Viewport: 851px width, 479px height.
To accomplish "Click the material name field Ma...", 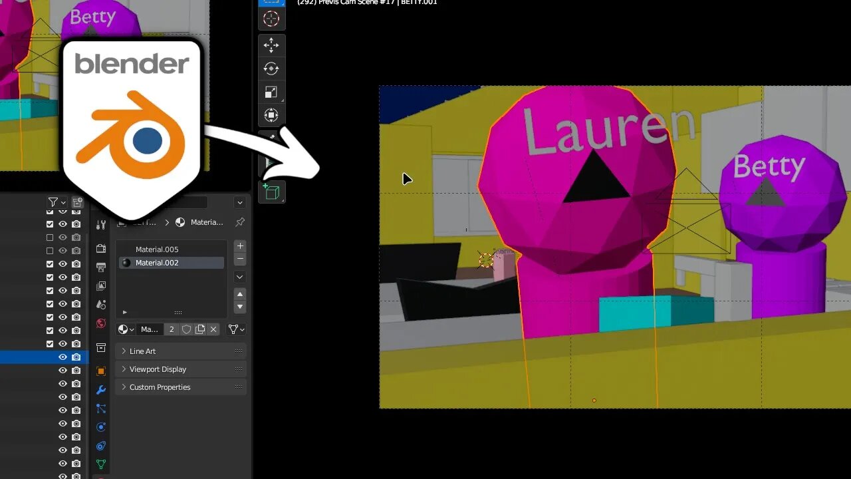I will pos(150,329).
